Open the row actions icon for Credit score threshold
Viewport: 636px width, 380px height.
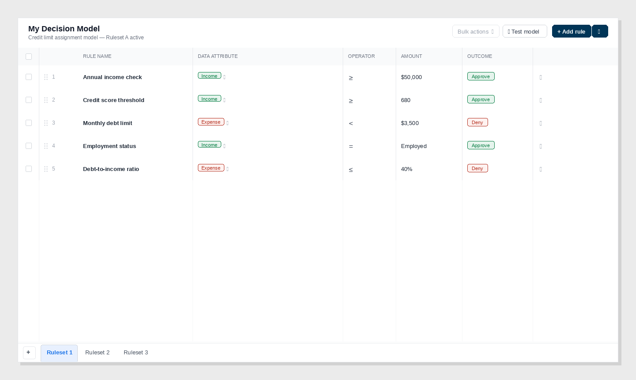[x=541, y=100]
